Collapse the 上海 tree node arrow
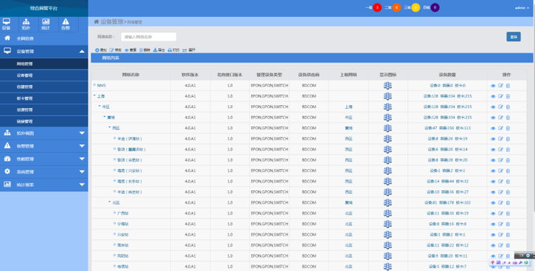Screen dimensions: 535x271 [95, 96]
